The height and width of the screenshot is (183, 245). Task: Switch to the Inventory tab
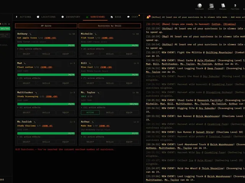pos(71,17)
